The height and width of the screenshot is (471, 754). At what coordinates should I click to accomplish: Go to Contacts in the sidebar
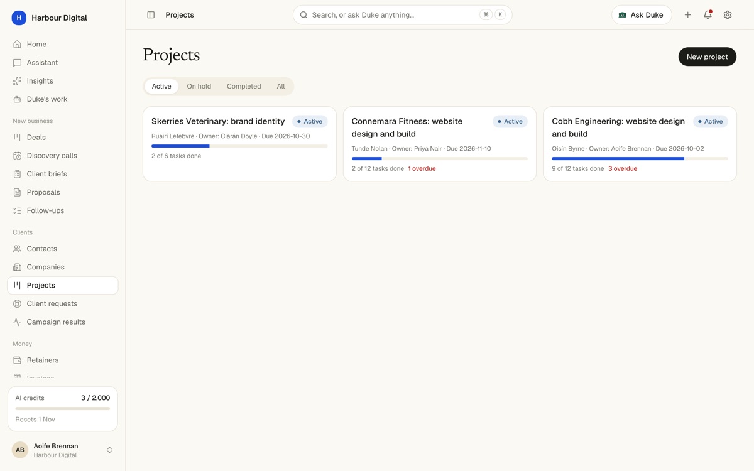click(x=63, y=249)
